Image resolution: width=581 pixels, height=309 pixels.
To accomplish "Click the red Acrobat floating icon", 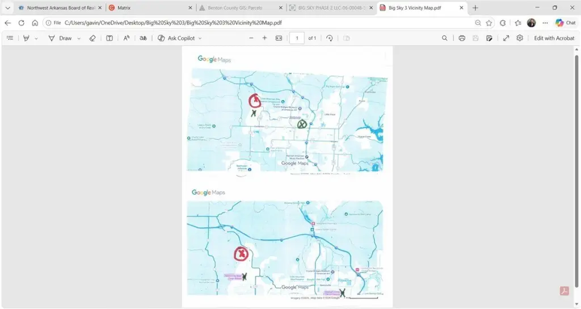I will pyautogui.click(x=565, y=291).
